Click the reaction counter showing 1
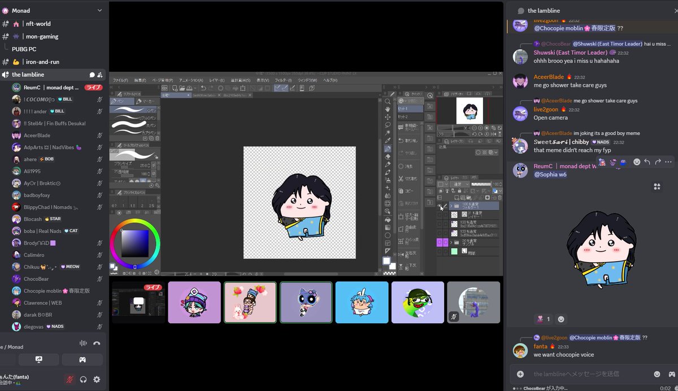The height and width of the screenshot is (391, 678). point(543,319)
